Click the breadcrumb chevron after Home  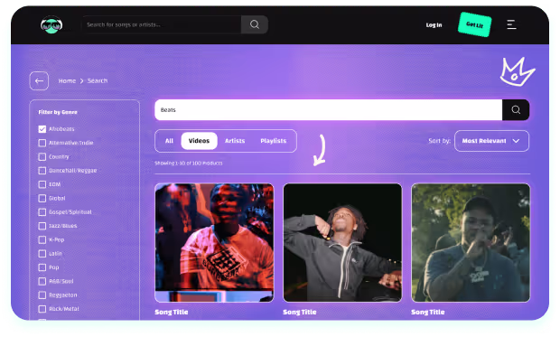pyautogui.click(x=82, y=81)
